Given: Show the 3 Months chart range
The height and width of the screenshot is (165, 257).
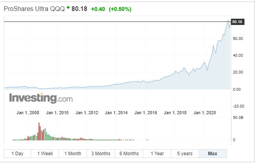Looking at the screenshot, I should [x=101, y=154].
